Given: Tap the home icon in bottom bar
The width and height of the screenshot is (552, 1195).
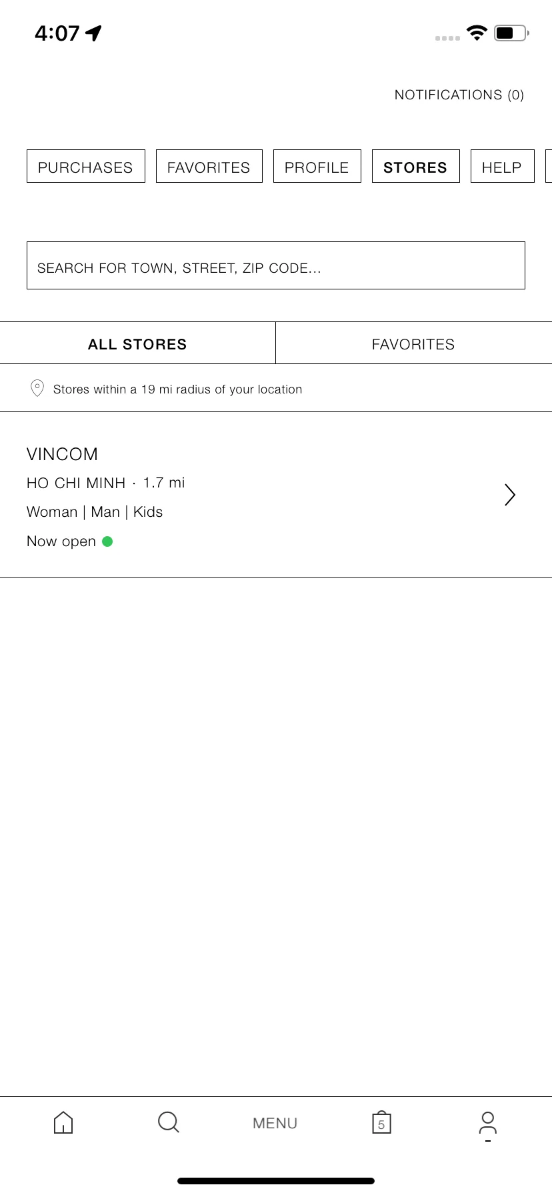Looking at the screenshot, I should (63, 1122).
